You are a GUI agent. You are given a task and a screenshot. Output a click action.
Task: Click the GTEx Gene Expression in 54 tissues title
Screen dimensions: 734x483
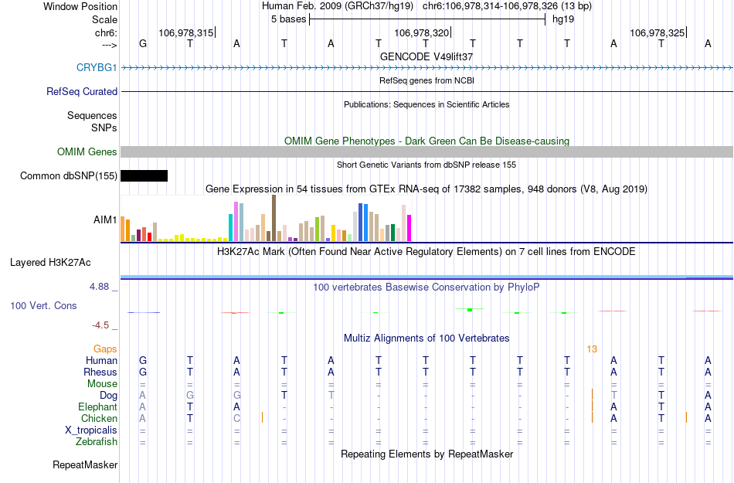pyautogui.click(x=426, y=189)
